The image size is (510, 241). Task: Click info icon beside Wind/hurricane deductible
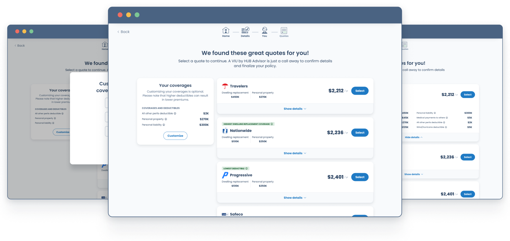(446, 127)
